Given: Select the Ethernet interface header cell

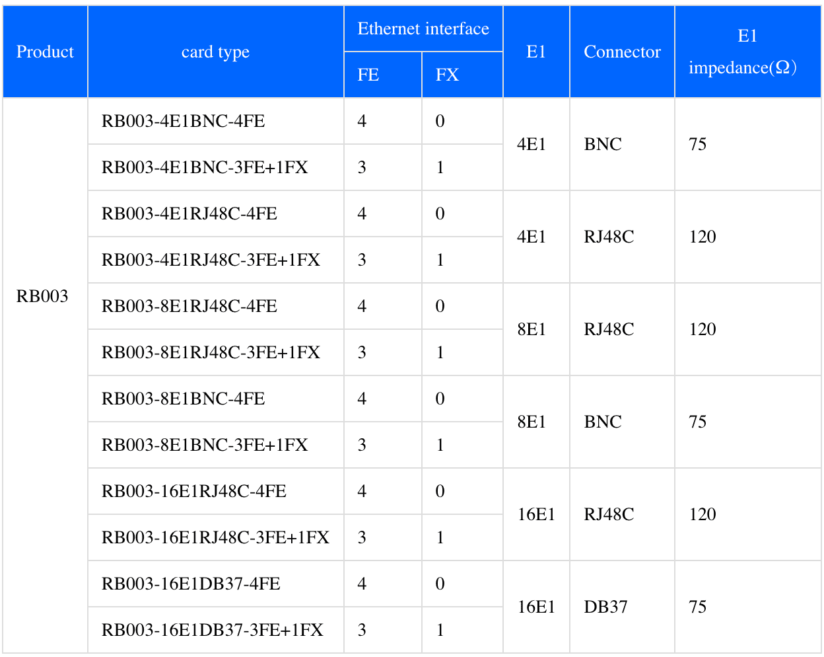Looking at the screenshot, I should (x=423, y=28).
